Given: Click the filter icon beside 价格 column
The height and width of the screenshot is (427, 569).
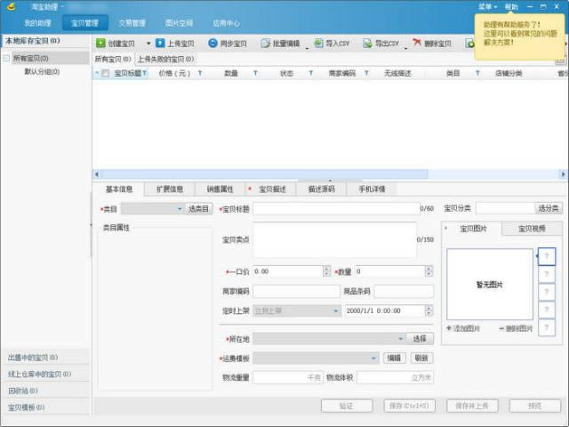Looking at the screenshot, I should [x=200, y=74].
